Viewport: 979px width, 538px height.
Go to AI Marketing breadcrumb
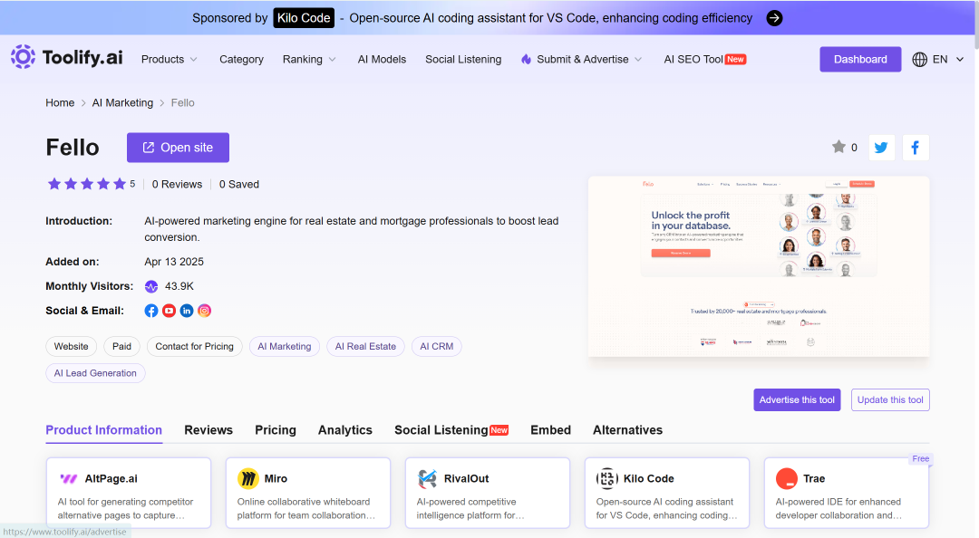pyautogui.click(x=122, y=103)
